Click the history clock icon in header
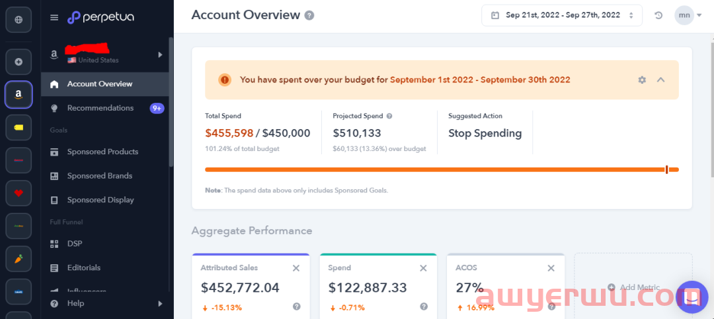Image resolution: width=714 pixels, height=319 pixels. (658, 15)
